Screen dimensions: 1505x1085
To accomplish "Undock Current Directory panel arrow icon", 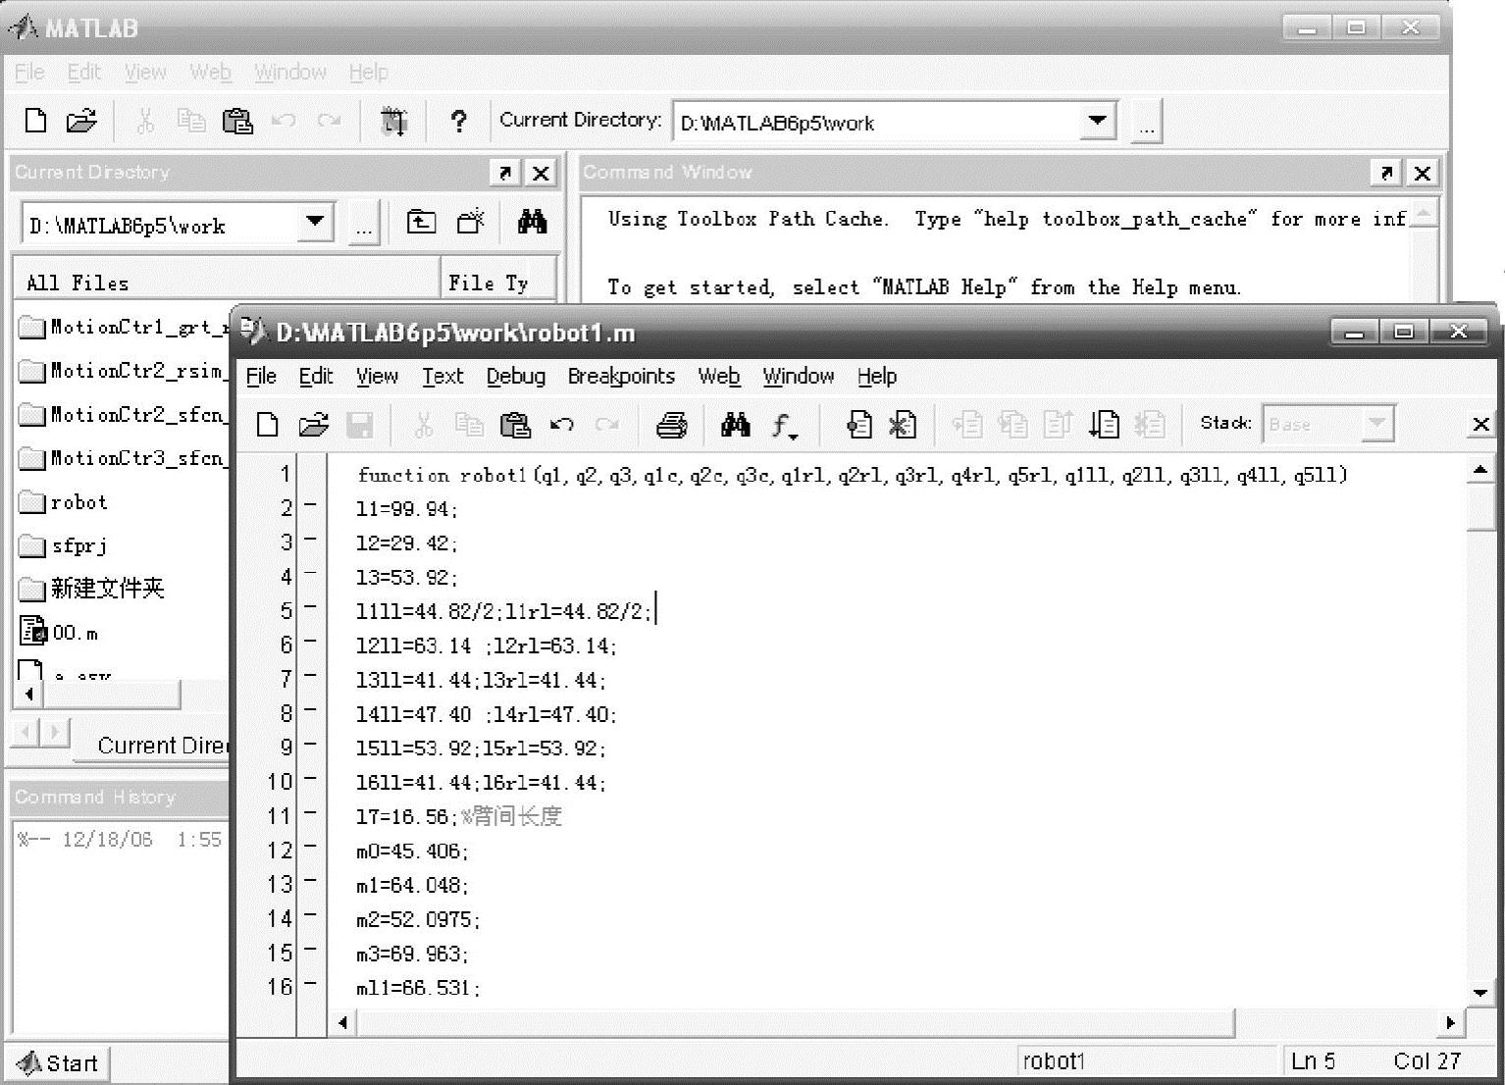I will click(x=504, y=173).
